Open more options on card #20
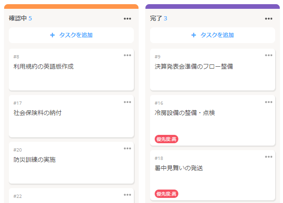The height and width of the screenshot is (203, 283). coord(127,148)
